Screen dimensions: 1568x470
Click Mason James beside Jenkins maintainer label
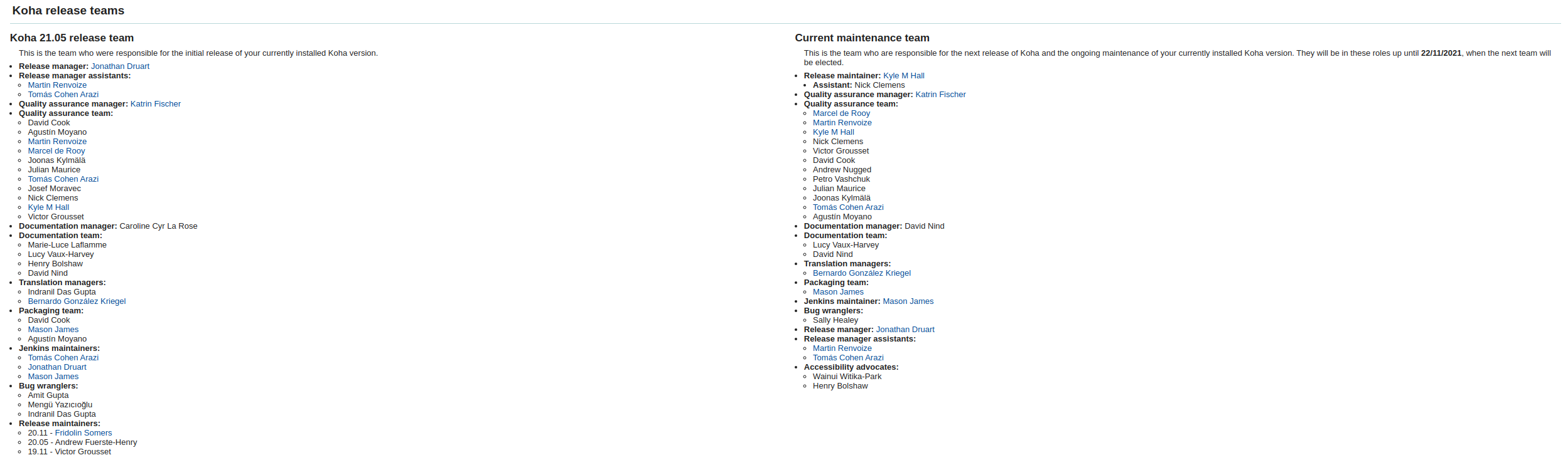coord(908,301)
